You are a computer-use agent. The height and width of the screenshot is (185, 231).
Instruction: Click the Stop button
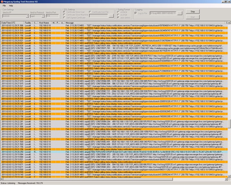point(193,12)
